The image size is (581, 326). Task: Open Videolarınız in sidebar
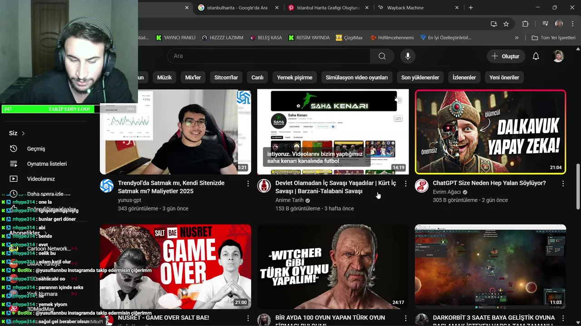(41, 179)
